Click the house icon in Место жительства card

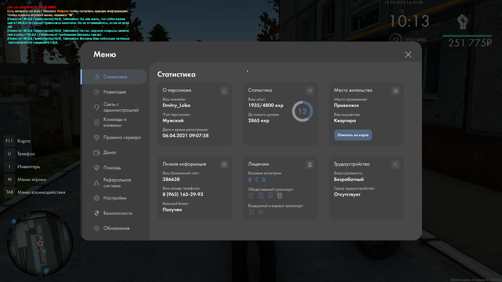coord(396,91)
